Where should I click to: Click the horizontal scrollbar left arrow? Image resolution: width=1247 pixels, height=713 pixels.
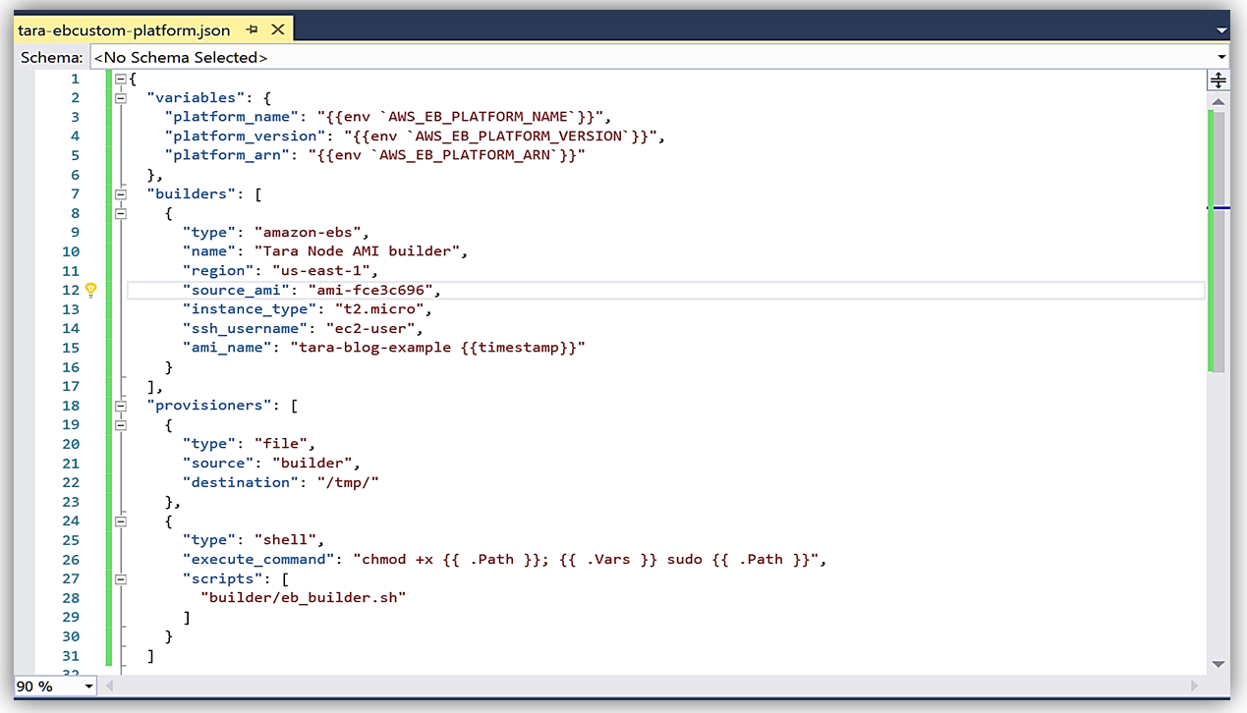click(110, 686)
